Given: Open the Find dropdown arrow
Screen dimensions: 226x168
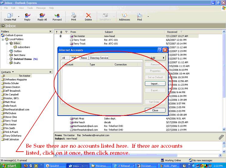Looking at the screenshot, I should pyautogui.click(x=148, y=17).
